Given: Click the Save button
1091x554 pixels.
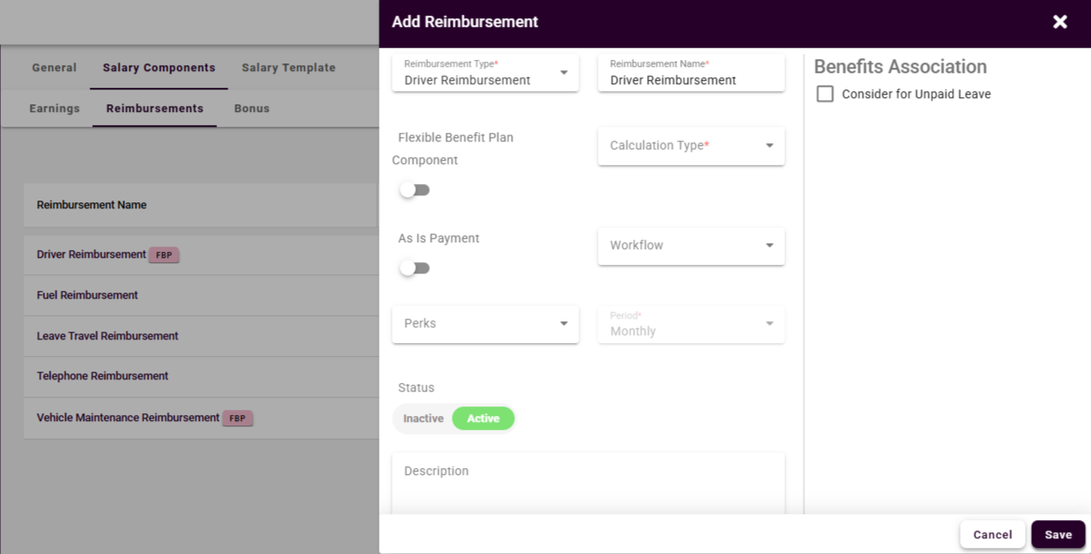Looking at the screenshot, I should click(1057, 535).
